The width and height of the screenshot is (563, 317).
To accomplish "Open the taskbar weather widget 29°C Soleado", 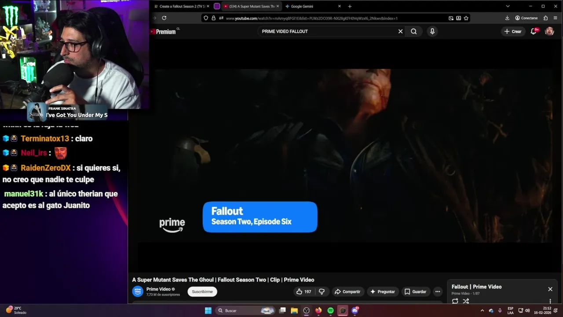I will click(16, 310).
